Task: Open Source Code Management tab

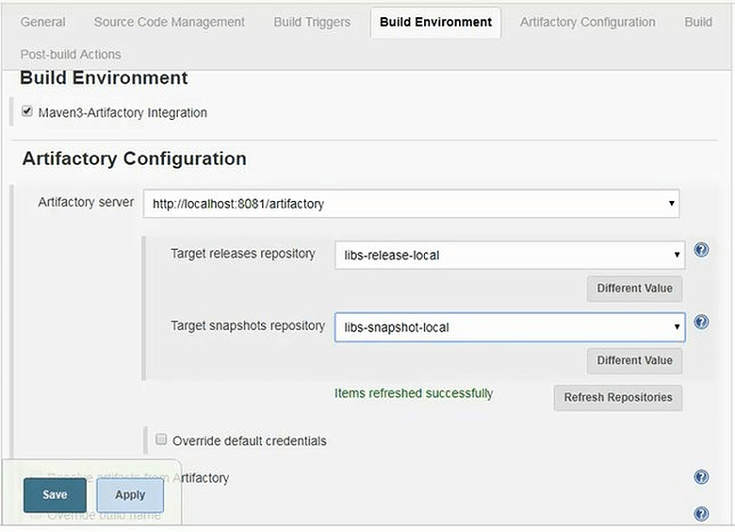Action: click(170, 22)
